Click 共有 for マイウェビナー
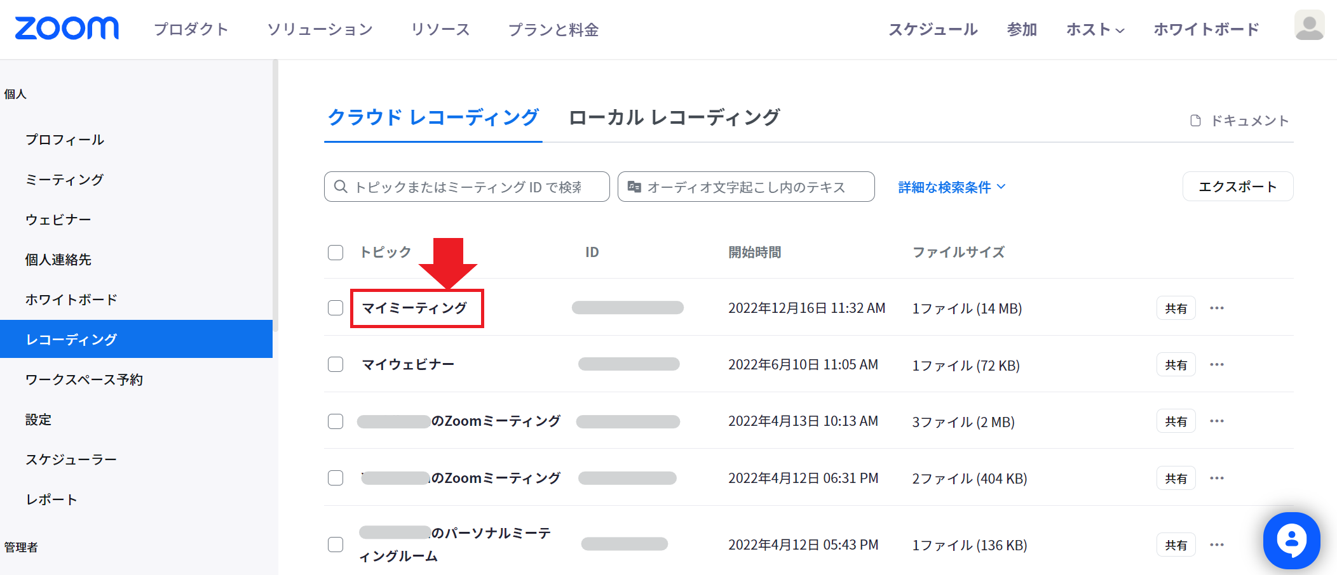This screenshot has width=1337, height=575. (1176, 365)
